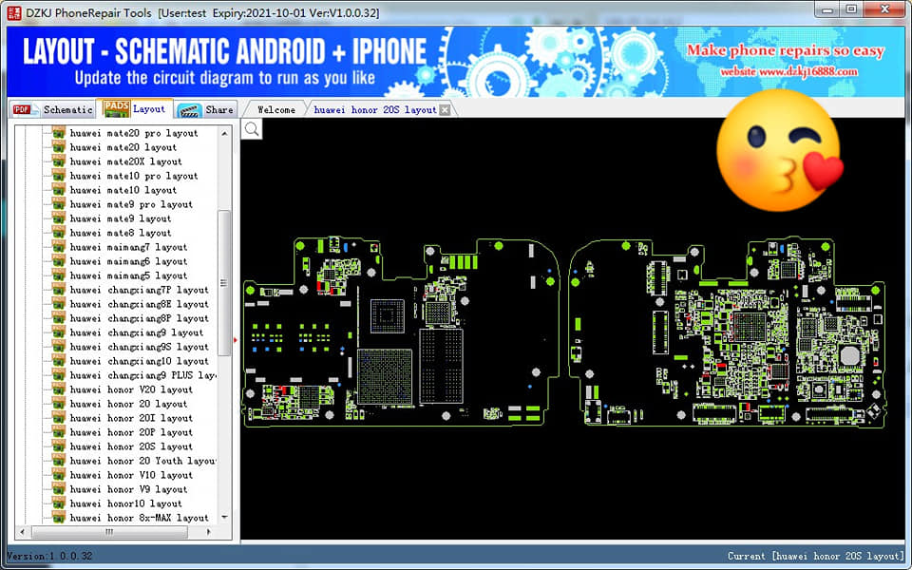Select huawei honor 20I layout
This screenshot has height=570, width=912.
131,418
